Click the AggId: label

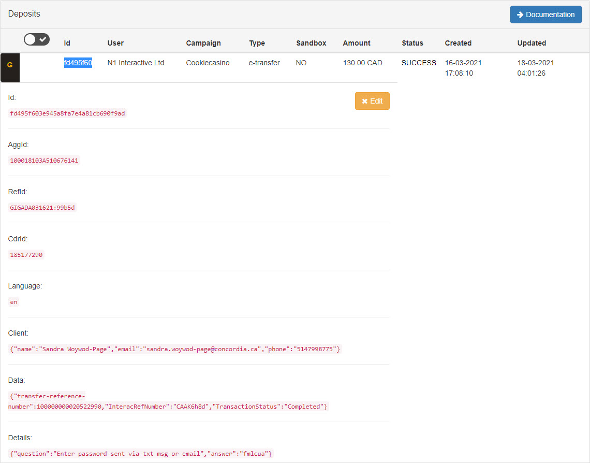19,144
